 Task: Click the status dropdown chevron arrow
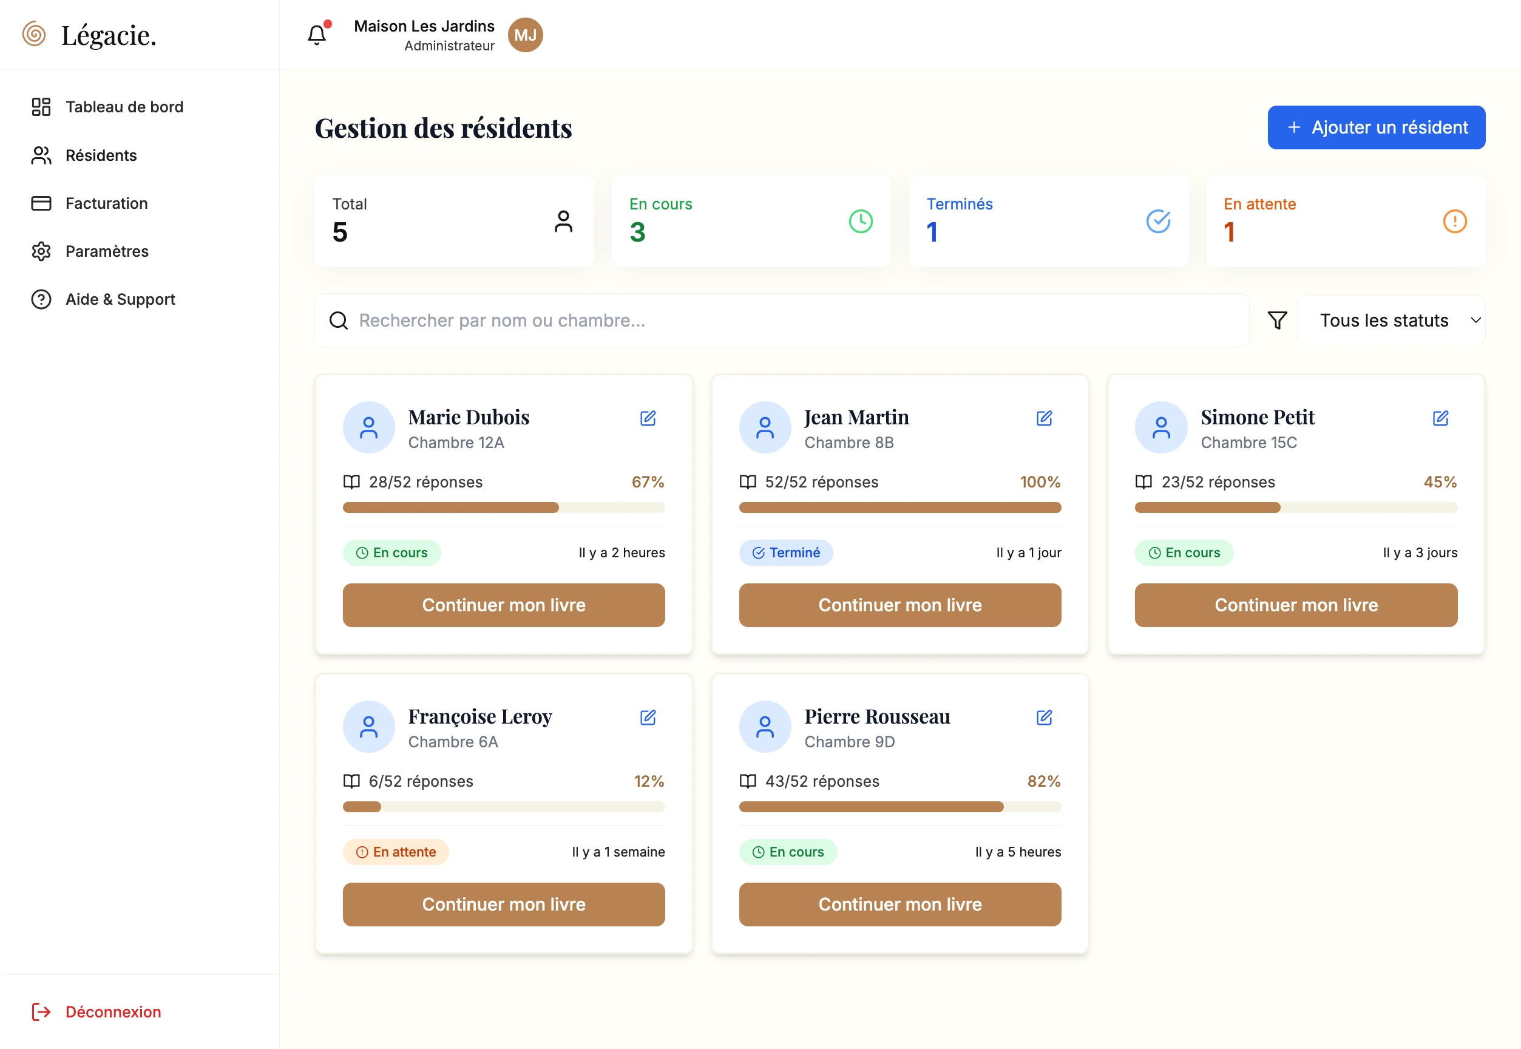[1475, 320]
